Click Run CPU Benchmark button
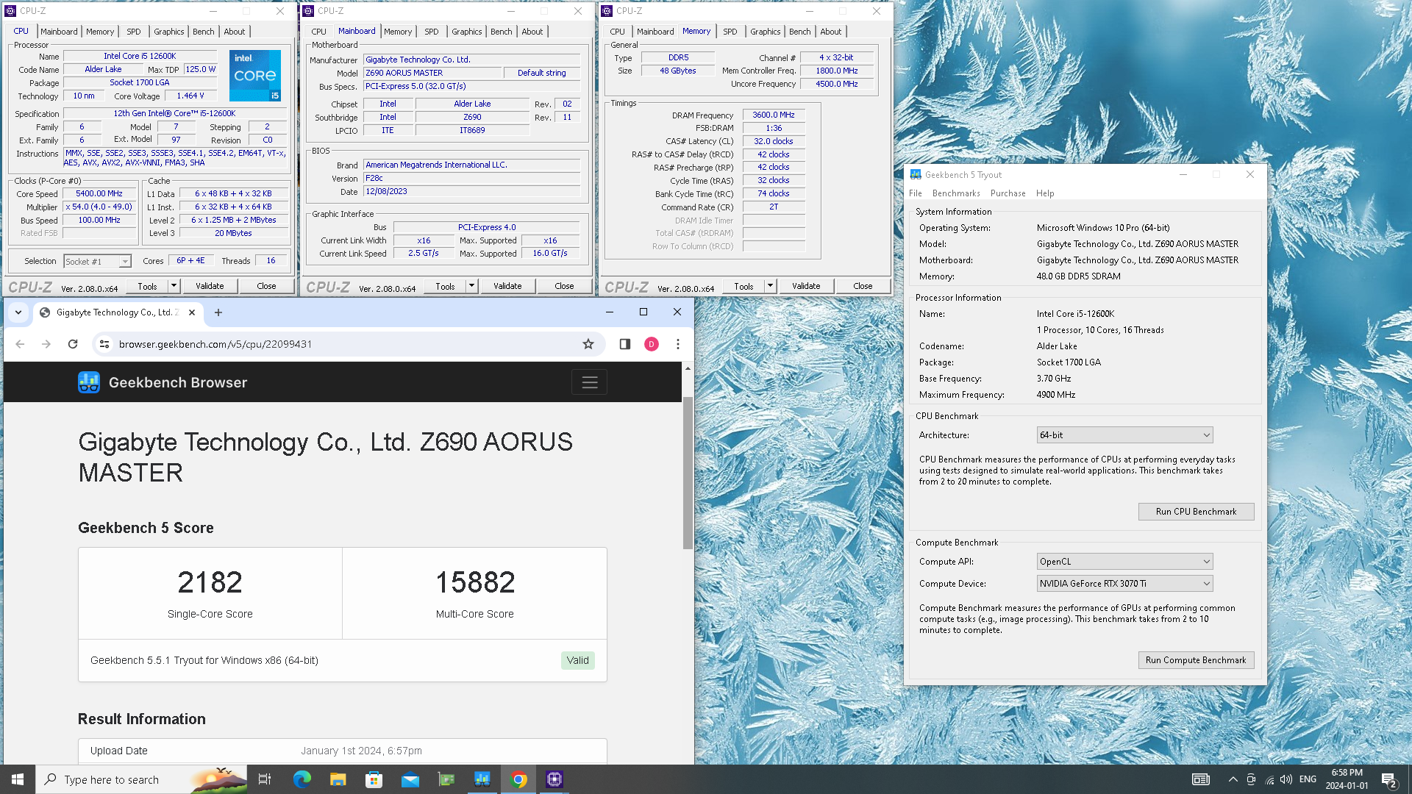The image size is (1412, 794). 1196,512
